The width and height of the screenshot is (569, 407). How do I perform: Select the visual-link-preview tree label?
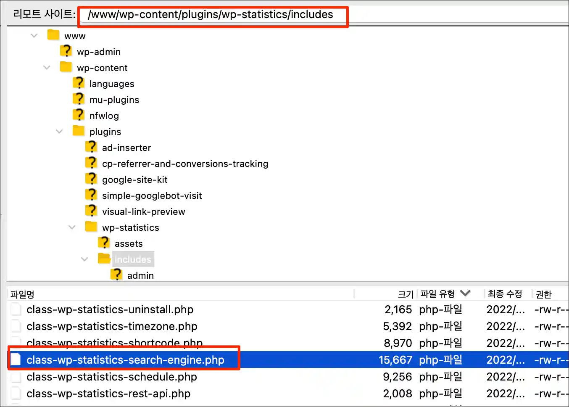[x=143, y=212]
